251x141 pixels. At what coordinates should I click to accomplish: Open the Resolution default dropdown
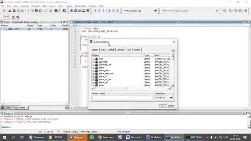[171, 98]
